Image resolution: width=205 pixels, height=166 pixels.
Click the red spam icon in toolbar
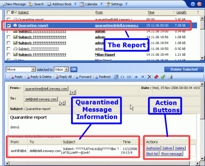(156, 77)
